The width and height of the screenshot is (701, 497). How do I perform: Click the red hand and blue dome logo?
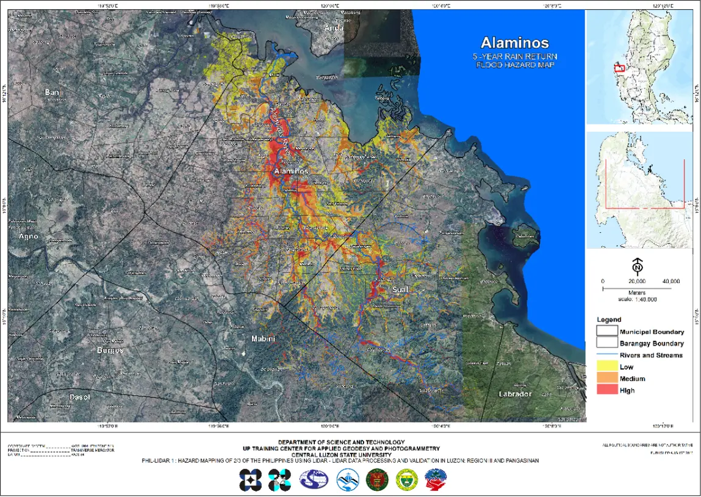tap(436, 480)
